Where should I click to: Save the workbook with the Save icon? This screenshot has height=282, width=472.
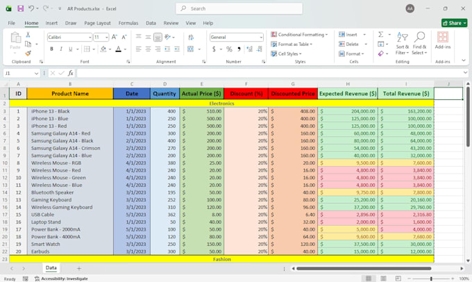tap(20, 8)
